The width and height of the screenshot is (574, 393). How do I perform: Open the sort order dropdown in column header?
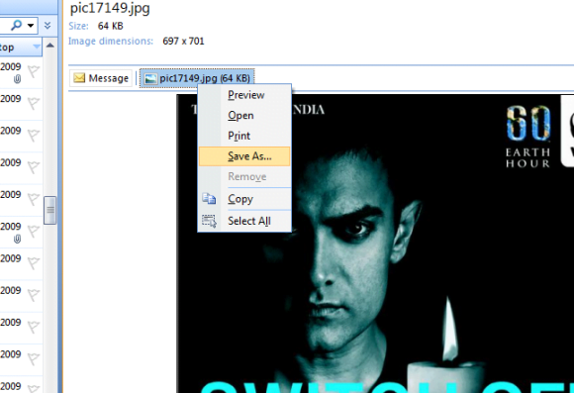(37, 47)
